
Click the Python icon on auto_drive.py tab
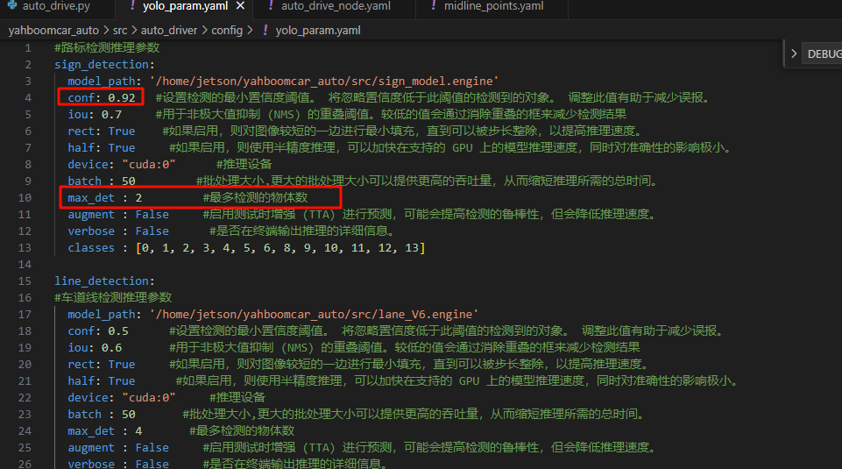coord(10,6)
